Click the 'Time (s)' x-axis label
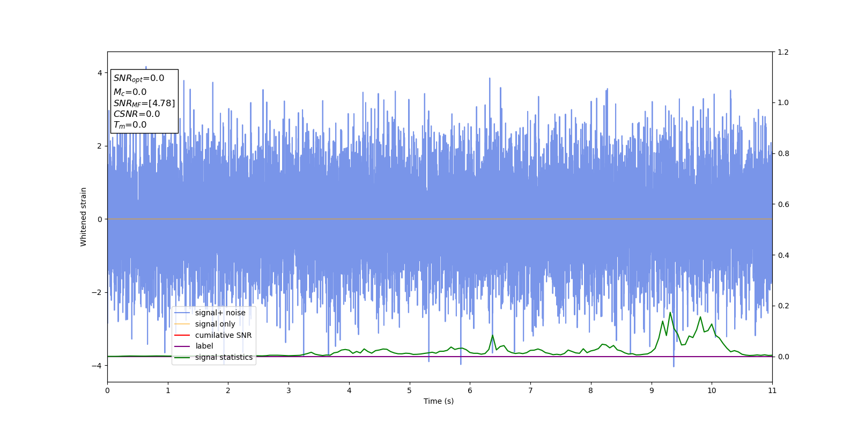Image resolution: width=858 pixels, height=429 pixels. [x=439, y=401]
